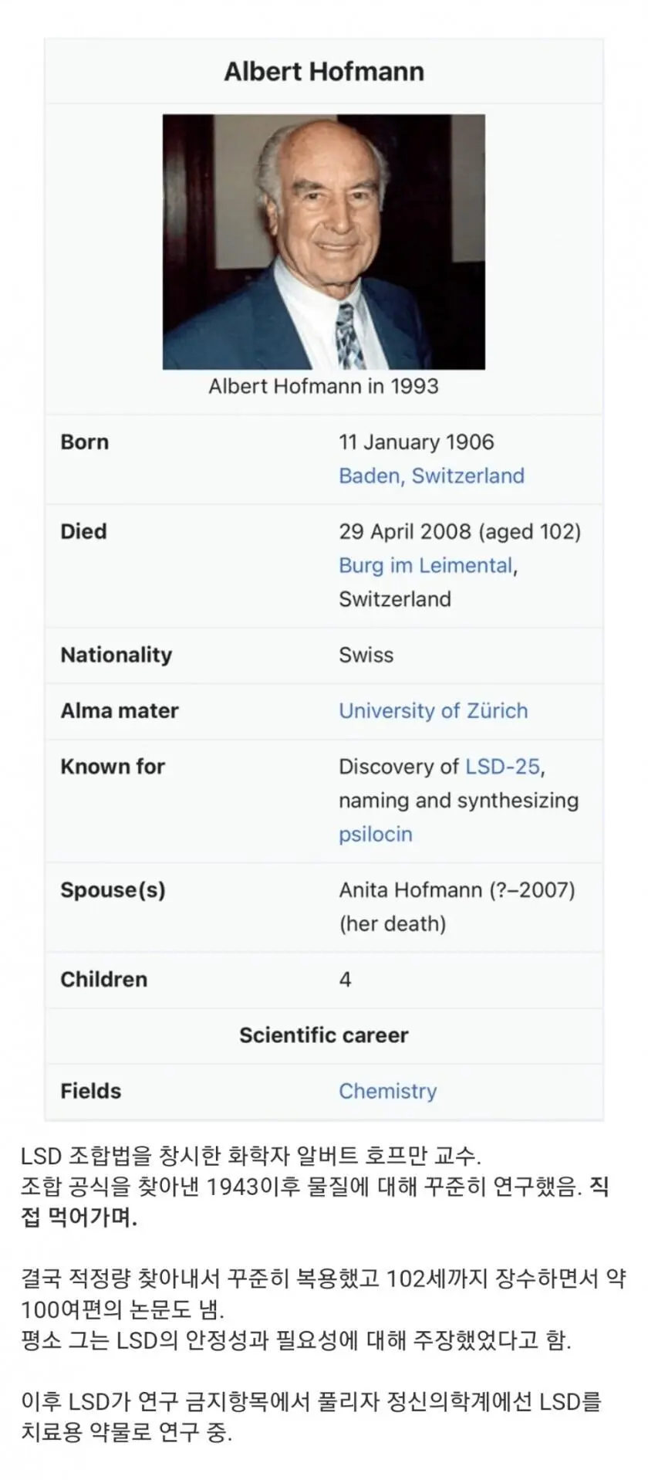Click the Children row label
648x1480 pixels.
103,979
